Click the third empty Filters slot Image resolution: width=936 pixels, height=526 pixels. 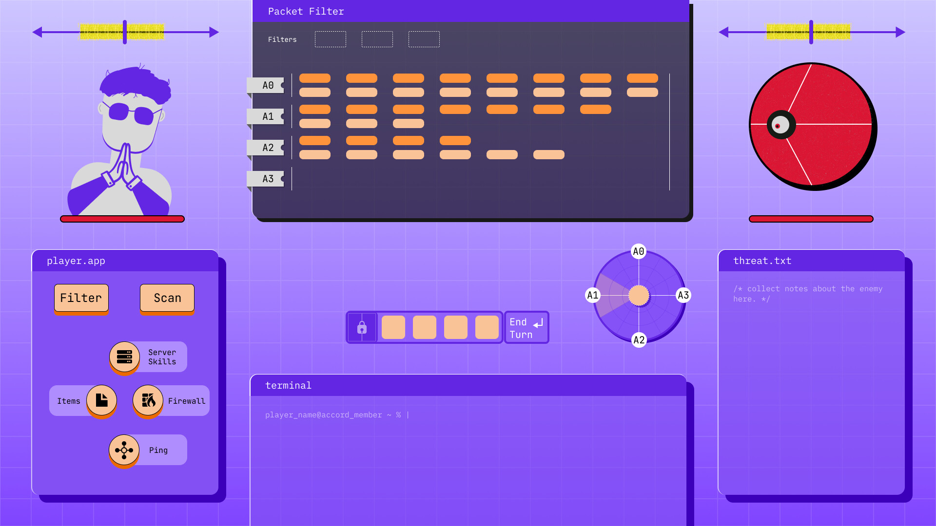[424, 39]
